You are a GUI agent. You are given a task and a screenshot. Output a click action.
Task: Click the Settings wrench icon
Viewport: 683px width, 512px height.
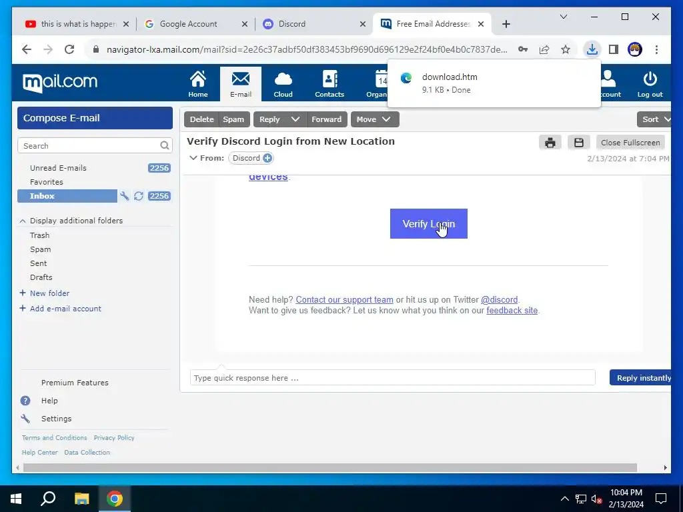25,419
